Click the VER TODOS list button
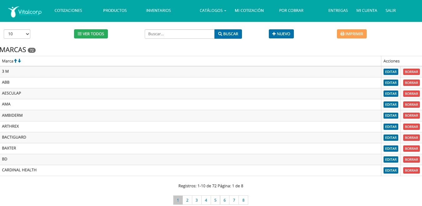The width and height of the screenshot is (422, 206). click(x=91, y=34)
